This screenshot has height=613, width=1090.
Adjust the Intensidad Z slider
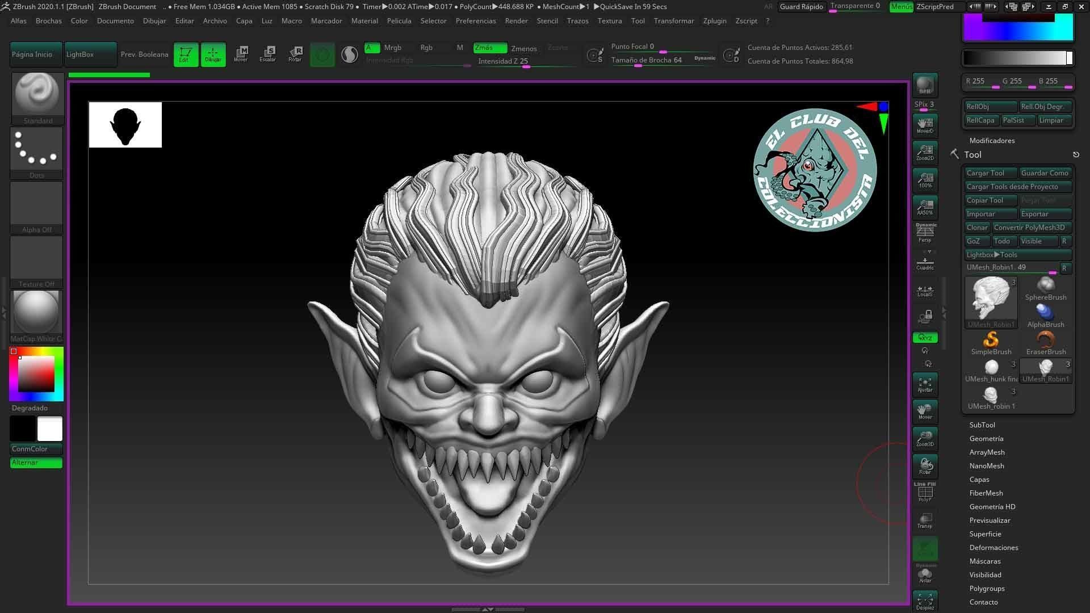526,61
